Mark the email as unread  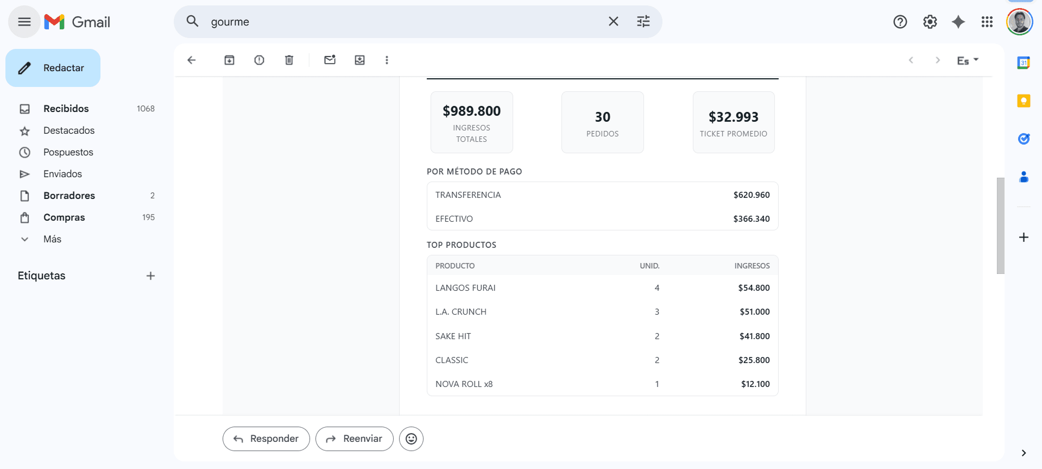(330, 60)
